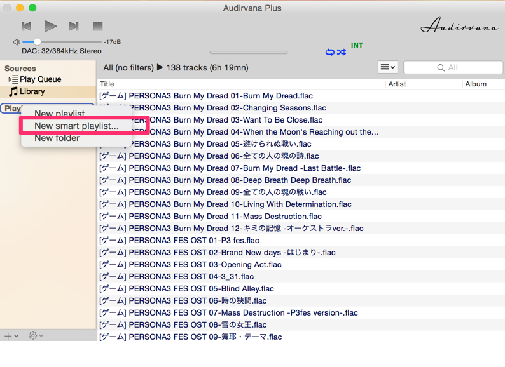Select Burn My Dread 09-全ての人の魂の戦い.flac
This screenshot has width=505, height=367.
pos(301,192)
